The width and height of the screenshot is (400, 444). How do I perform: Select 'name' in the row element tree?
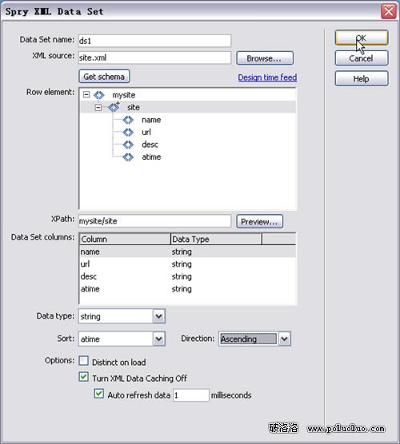(x=151, y=120)
